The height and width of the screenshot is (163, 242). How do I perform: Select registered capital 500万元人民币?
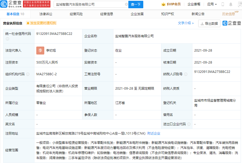point(47,62)
